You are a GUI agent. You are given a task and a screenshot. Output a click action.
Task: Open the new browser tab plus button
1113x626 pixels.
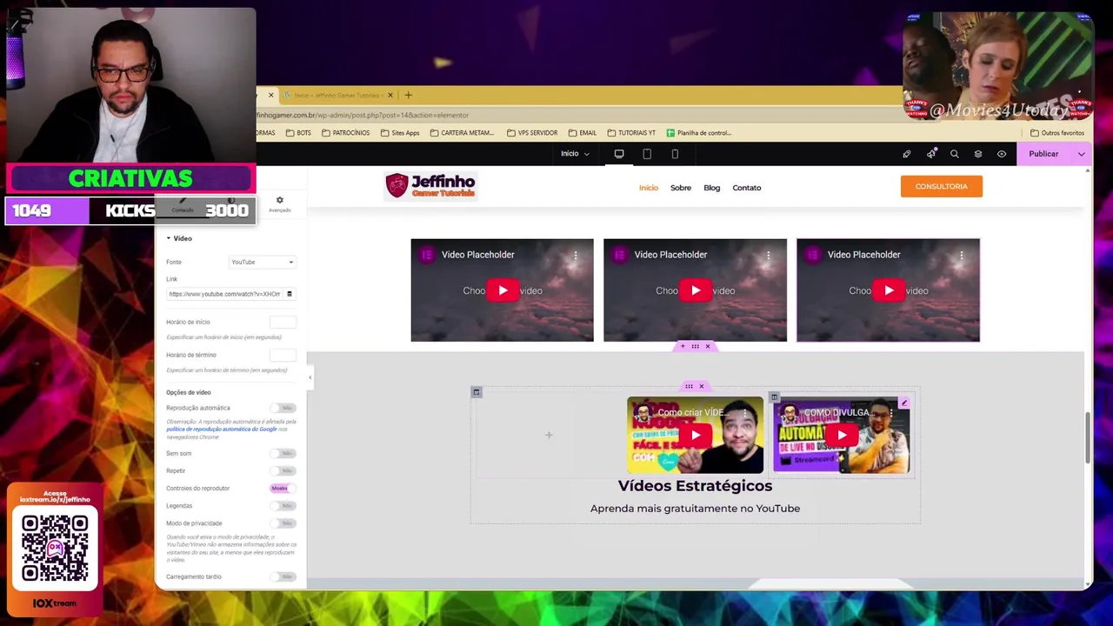tap(408, 95)
